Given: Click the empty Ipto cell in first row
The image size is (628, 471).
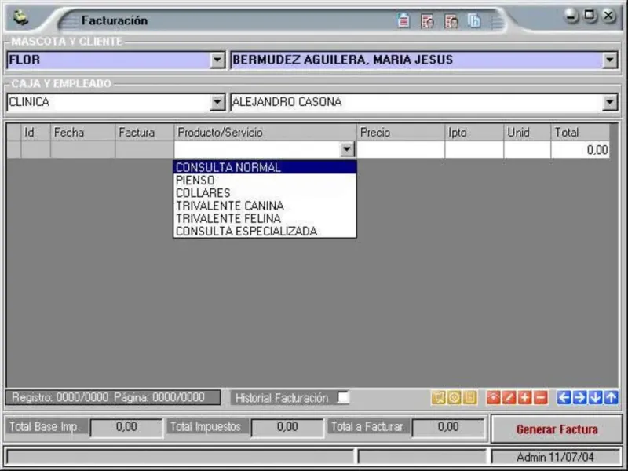Looking at the screenshot, I should 474,150.
